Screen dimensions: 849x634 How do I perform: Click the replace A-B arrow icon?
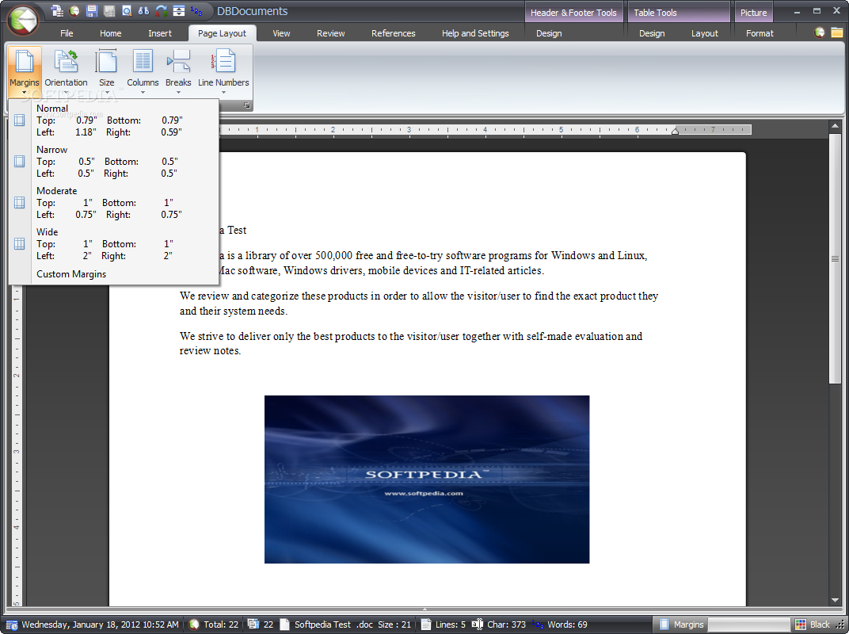coord(162,10)
